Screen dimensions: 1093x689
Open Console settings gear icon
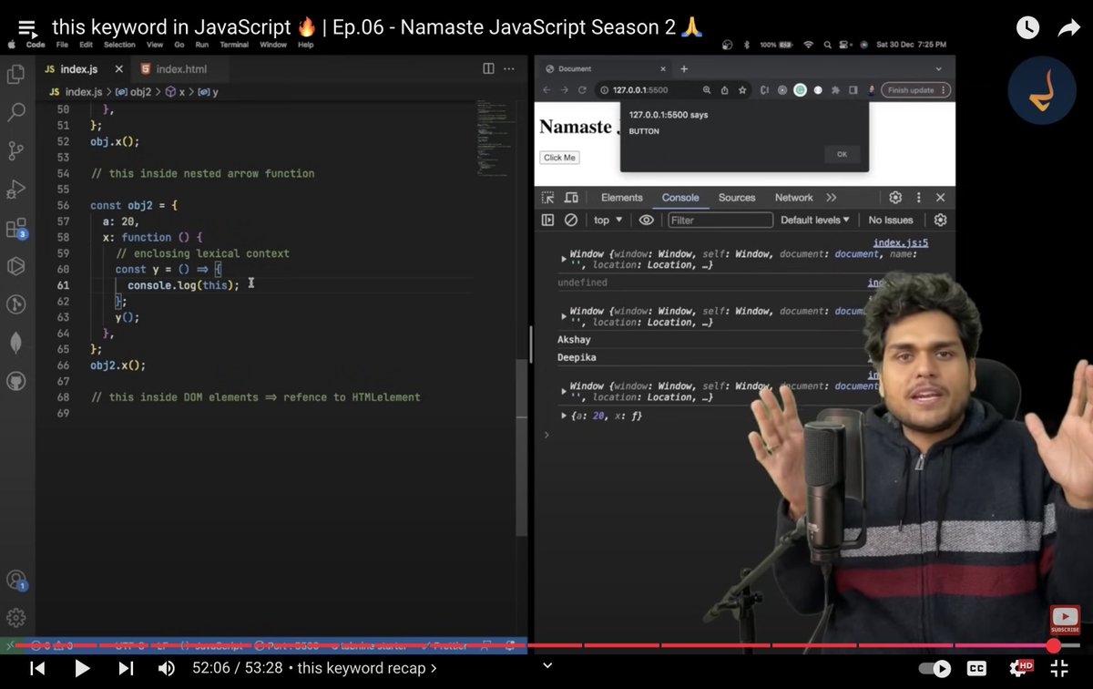tap(941, 220)
